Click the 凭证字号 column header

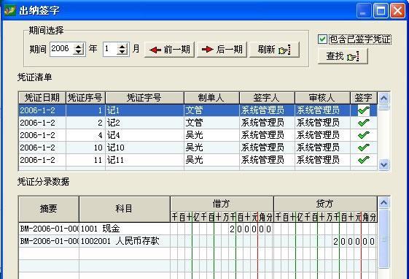[144, 98]
